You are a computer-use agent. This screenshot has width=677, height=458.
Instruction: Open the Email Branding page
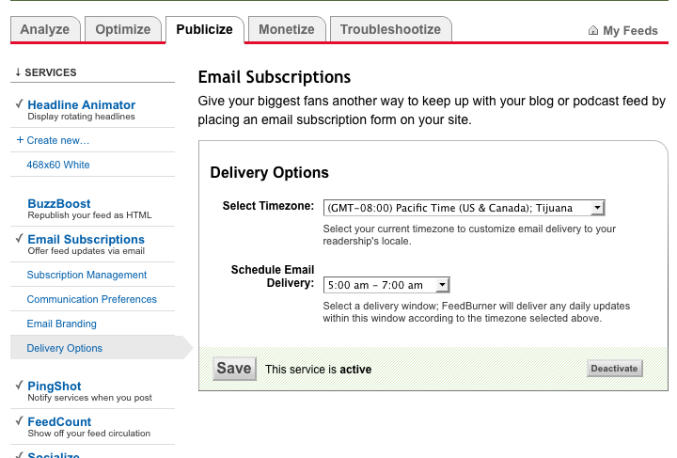62,324
